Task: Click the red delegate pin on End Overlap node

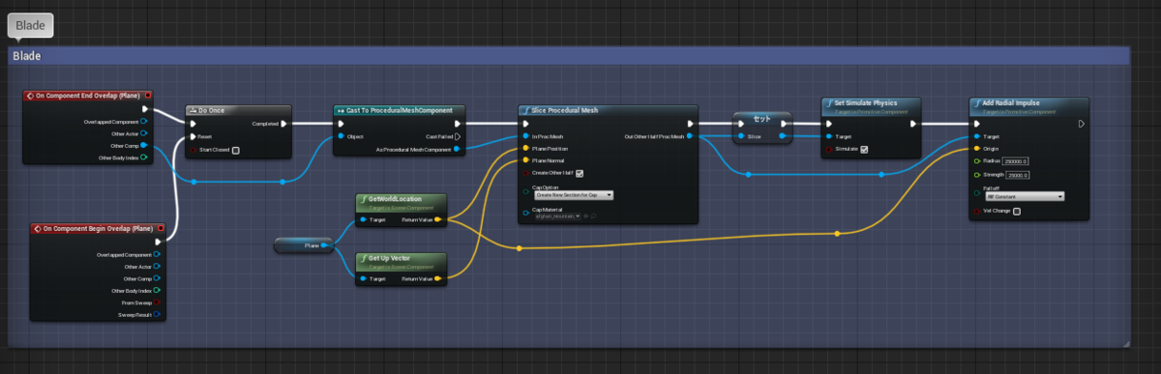Action: 147,96
